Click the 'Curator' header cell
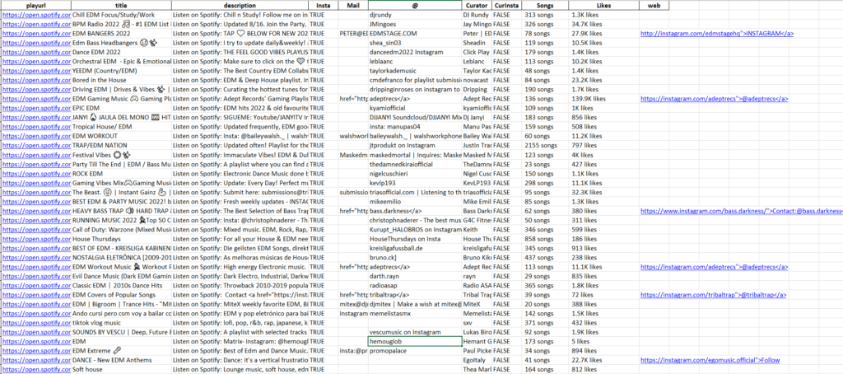This screenshot has height=374, width=843. 477,5
